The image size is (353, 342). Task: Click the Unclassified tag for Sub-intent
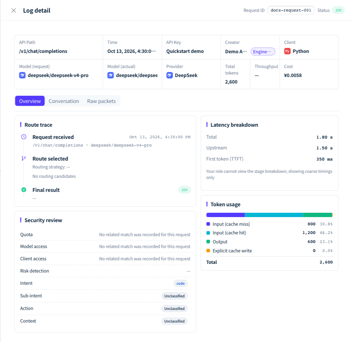point(174,296)
